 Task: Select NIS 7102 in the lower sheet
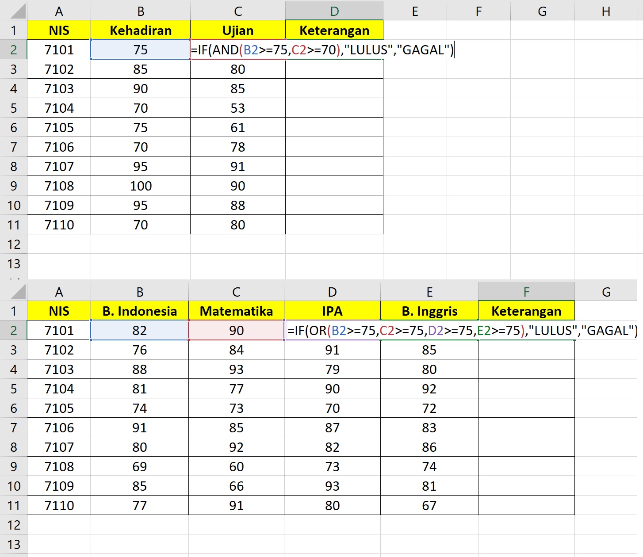coord(59,350)
